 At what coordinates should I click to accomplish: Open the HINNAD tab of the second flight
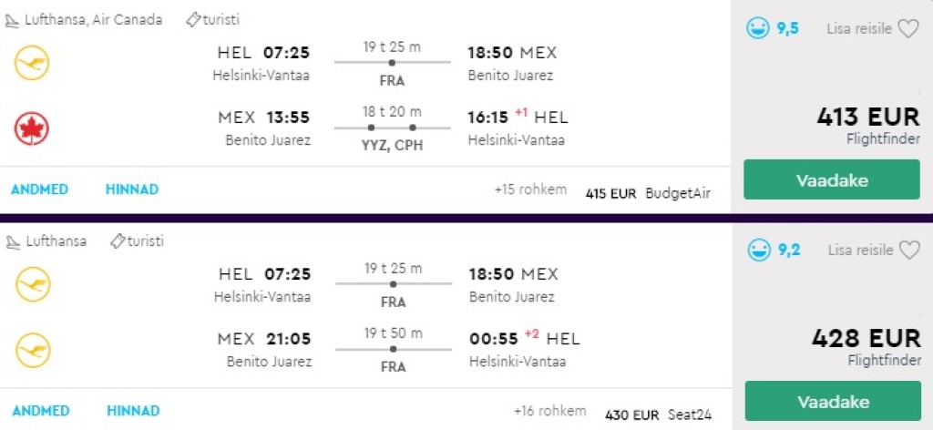[x=133, y=411]
